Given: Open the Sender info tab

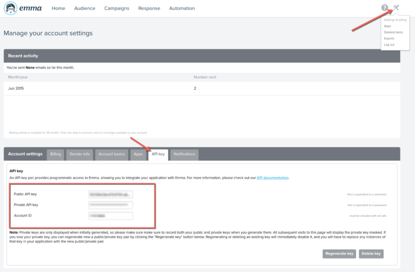Looking at the screenshot, I should 79,154.
